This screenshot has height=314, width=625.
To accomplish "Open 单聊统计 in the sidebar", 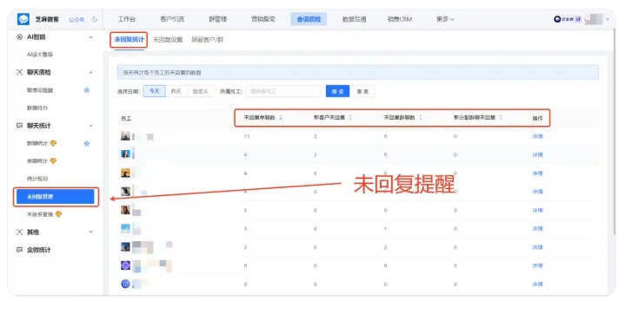I will click(37, 161).
